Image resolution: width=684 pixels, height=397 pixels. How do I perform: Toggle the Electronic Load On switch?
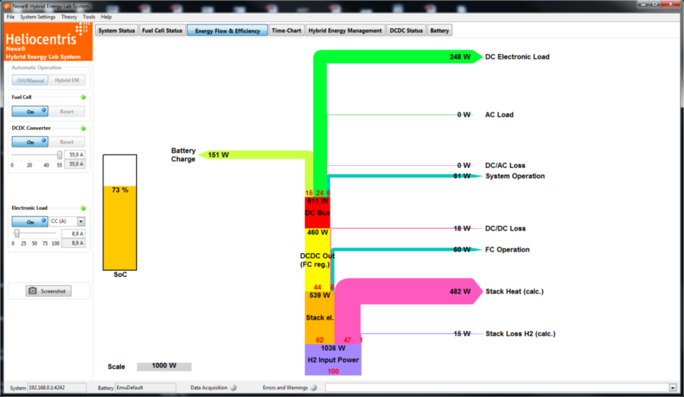[30, 222]
